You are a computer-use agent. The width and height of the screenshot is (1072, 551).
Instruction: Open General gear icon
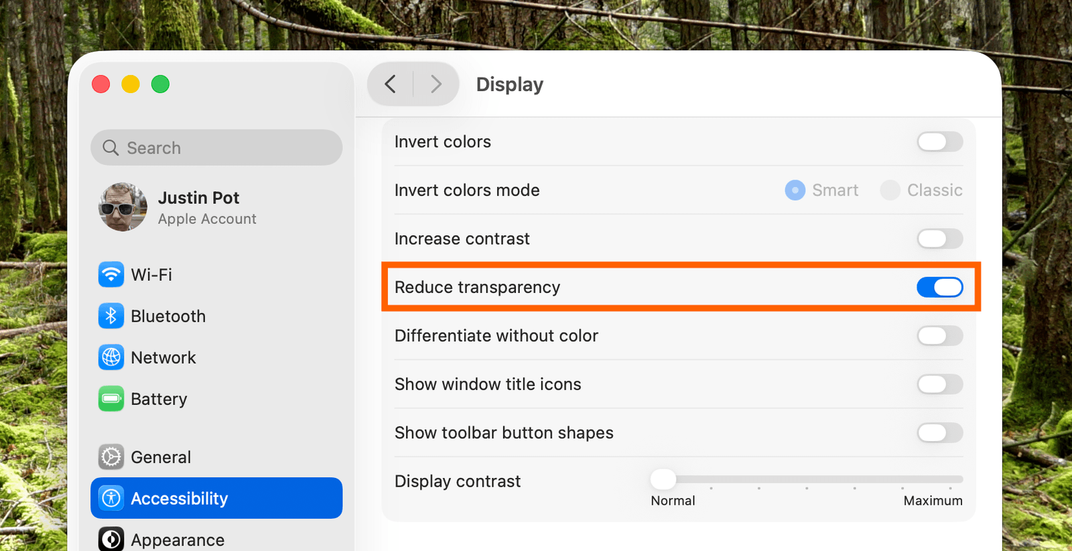(x=111, y=457)
